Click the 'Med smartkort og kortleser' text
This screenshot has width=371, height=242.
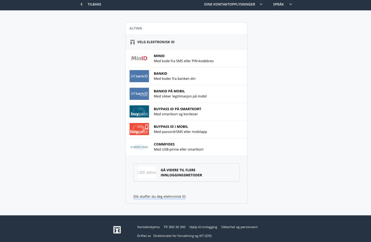[176, 114]
